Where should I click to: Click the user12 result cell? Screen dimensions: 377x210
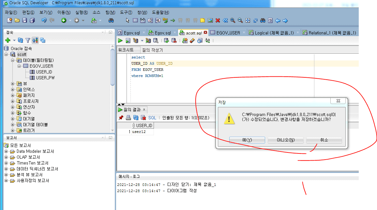coord(142,132)
